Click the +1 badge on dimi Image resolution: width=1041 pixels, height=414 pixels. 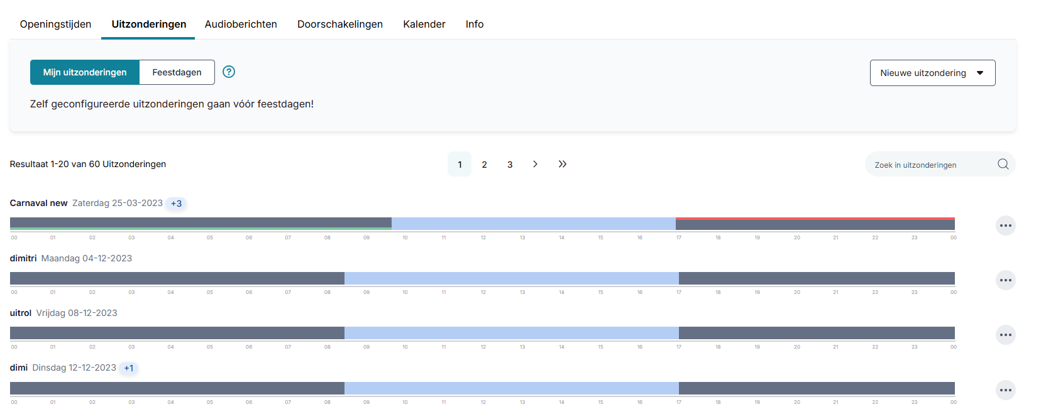coord(129,368)
